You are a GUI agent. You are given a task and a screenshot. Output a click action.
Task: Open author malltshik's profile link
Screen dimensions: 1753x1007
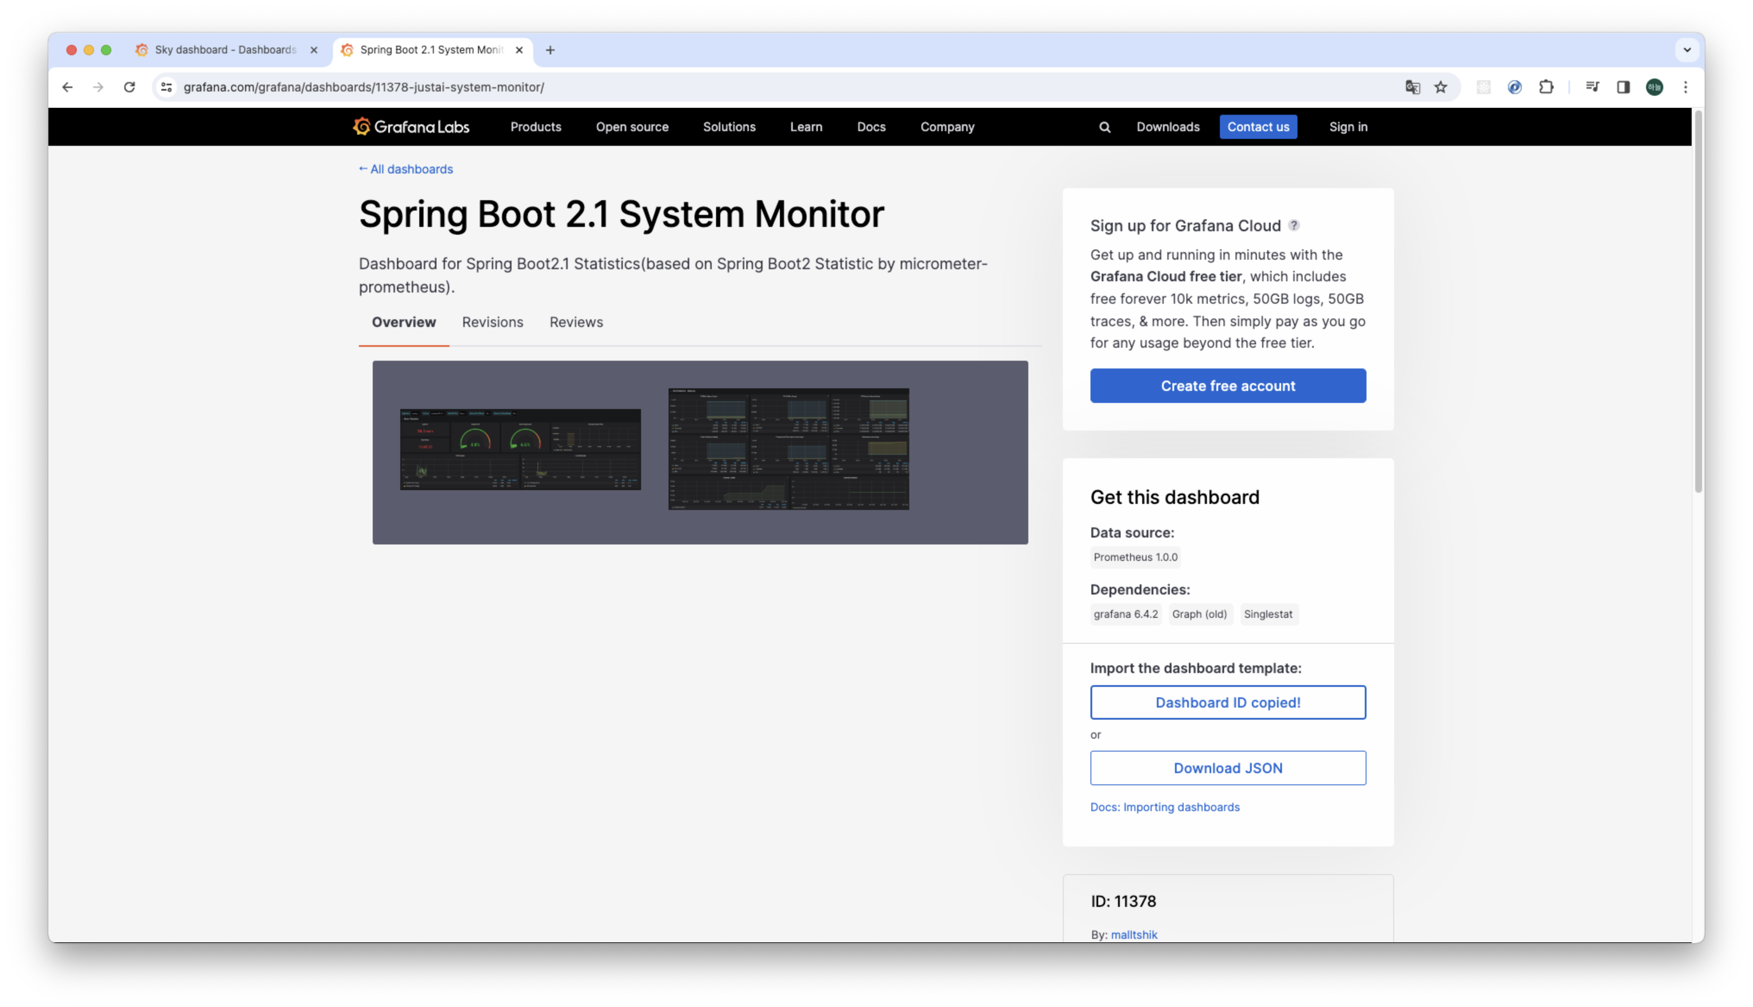click(1134, 935)
